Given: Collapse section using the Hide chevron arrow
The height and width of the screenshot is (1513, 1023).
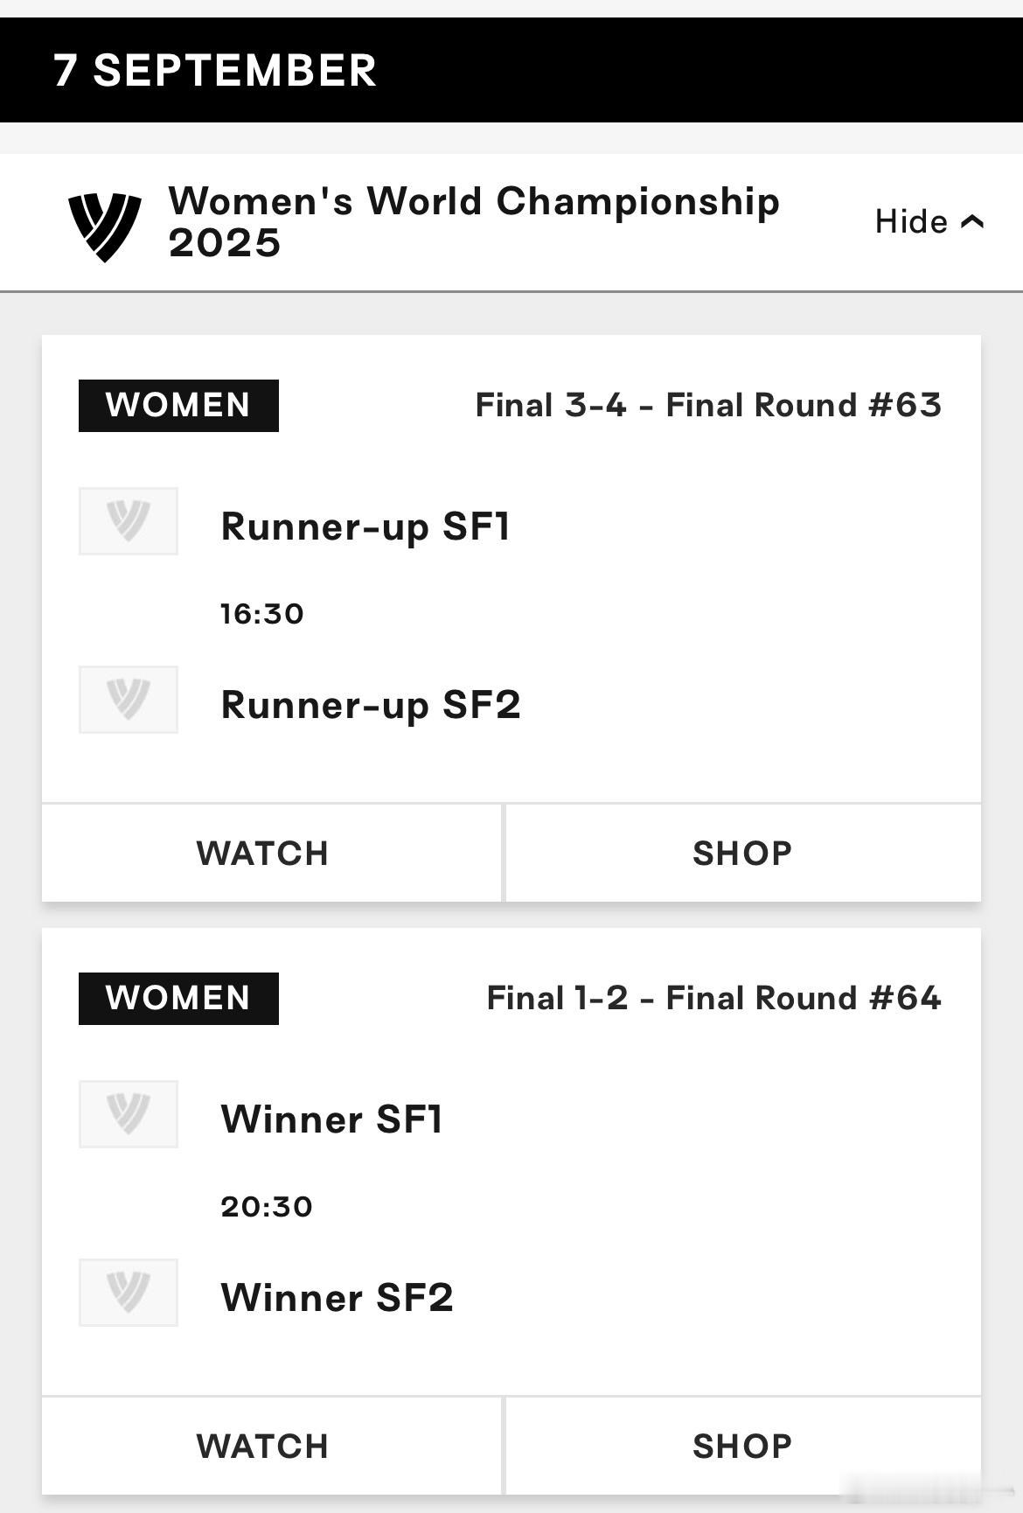Looking at the screenshot, I should point(972,222).
